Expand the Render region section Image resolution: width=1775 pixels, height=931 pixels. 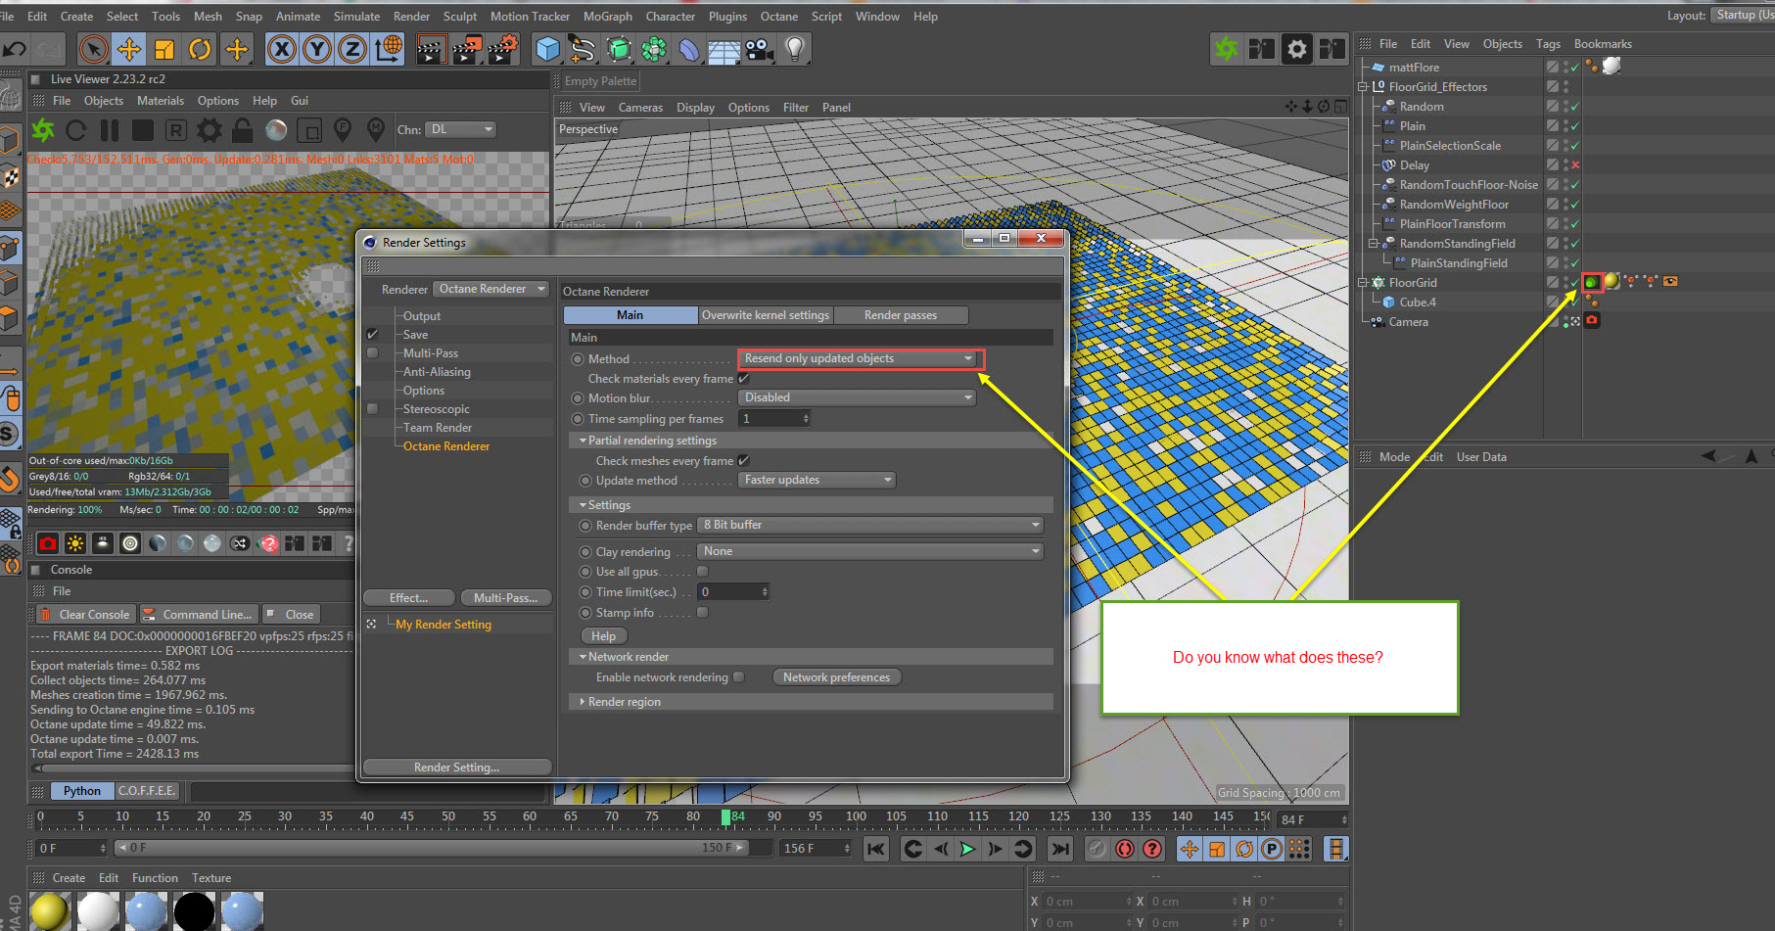tap(624, 702)
